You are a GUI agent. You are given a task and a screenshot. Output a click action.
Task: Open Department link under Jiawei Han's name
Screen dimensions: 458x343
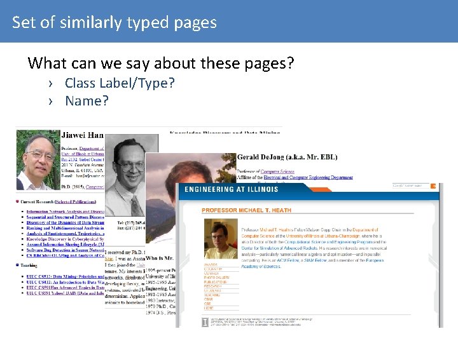pos(92,149)
